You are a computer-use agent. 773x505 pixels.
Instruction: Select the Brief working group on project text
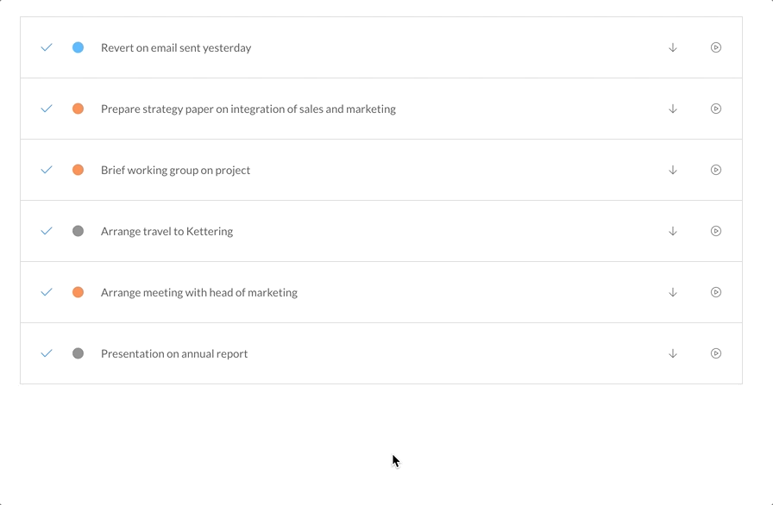tap(175, 171)
